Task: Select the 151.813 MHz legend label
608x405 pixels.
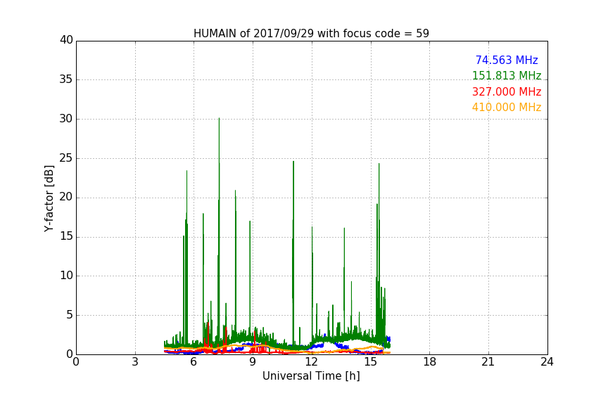Action: 507,75
